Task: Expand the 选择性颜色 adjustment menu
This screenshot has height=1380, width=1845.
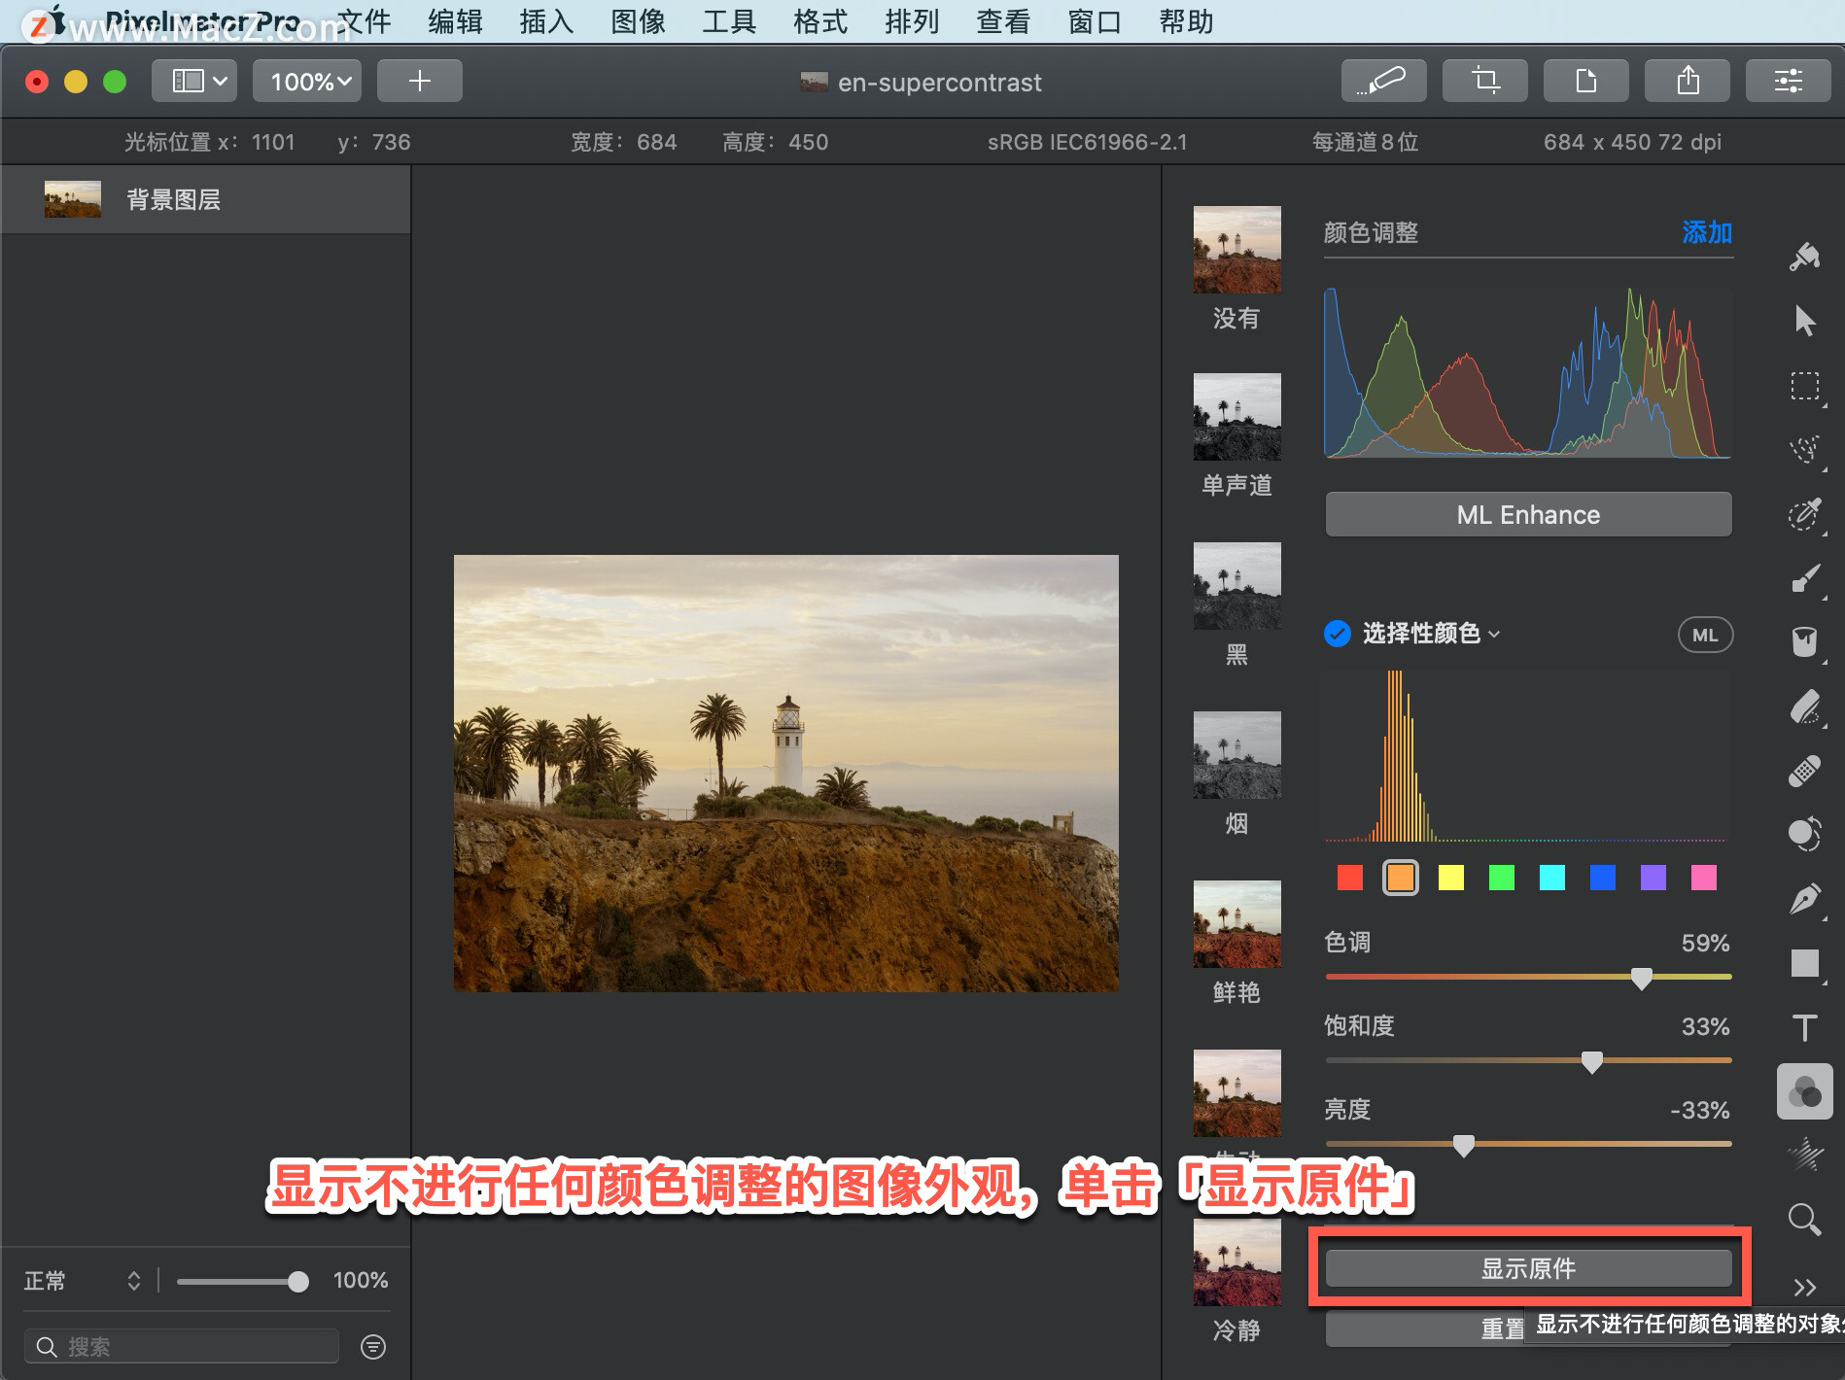Action: tap(1432, 634)
